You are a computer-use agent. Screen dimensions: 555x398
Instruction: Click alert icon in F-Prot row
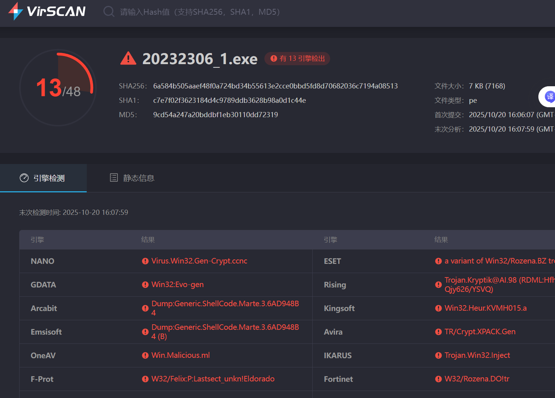tap(145, 379)
